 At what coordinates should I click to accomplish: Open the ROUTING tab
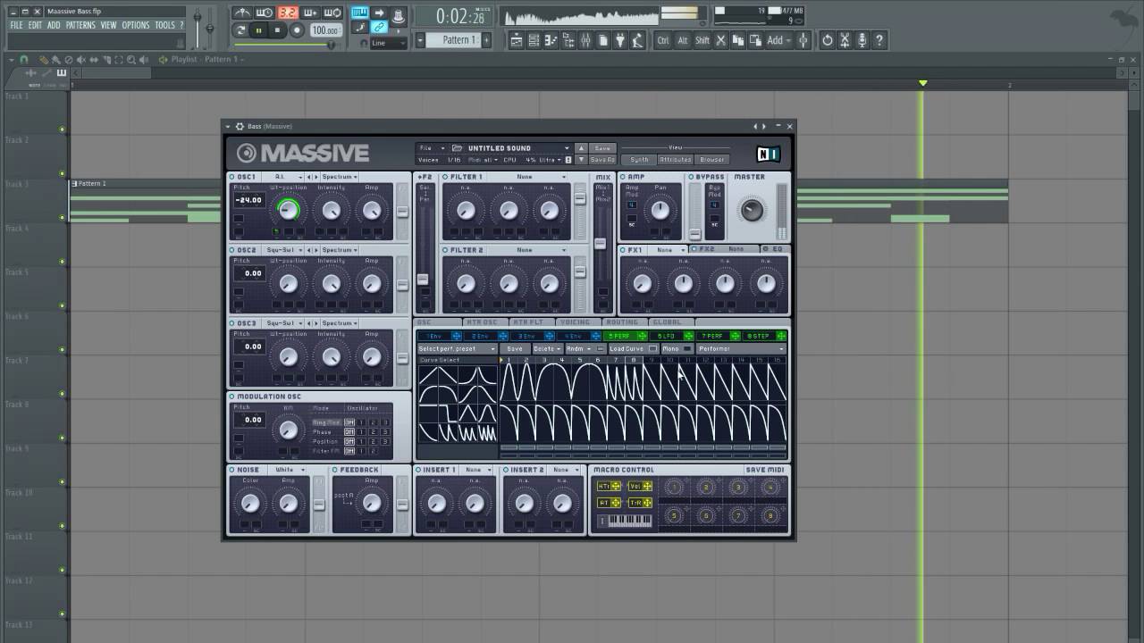[x=622, y=321]
